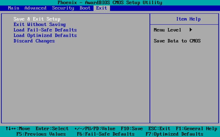
Task: Click the F6:Fail-Safe Defaults hint
Action: tap(106, 134)
